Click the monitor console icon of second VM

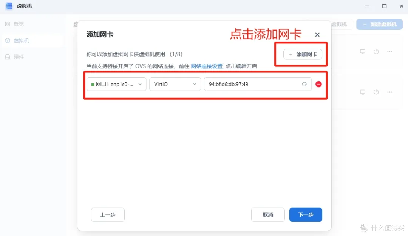click(363, 92)
